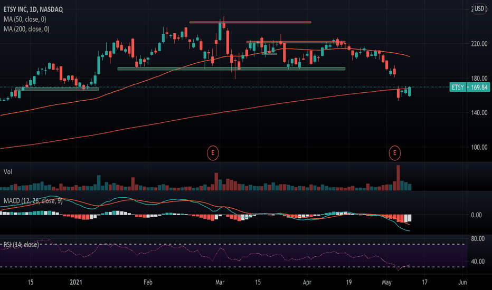The height and width of the screenshot is (290, 492).
Task: Click the 100.00 price axis value
Action: 479,147
